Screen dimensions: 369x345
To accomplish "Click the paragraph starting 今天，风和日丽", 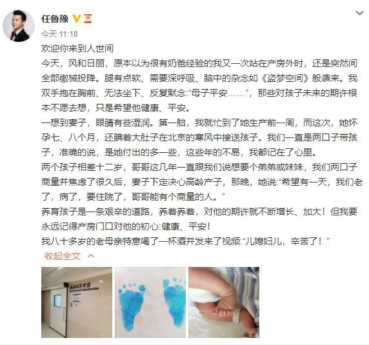I will pyautogui.click(x=199, y=86).
